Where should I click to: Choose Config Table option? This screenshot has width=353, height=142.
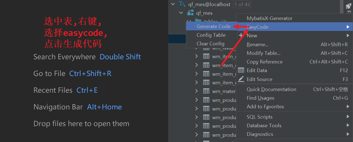pos(211,35)
